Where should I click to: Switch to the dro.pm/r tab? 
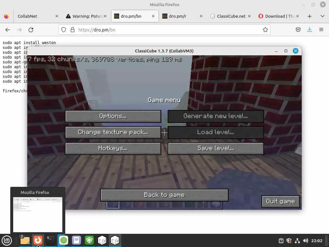click(x=178, y=16)
